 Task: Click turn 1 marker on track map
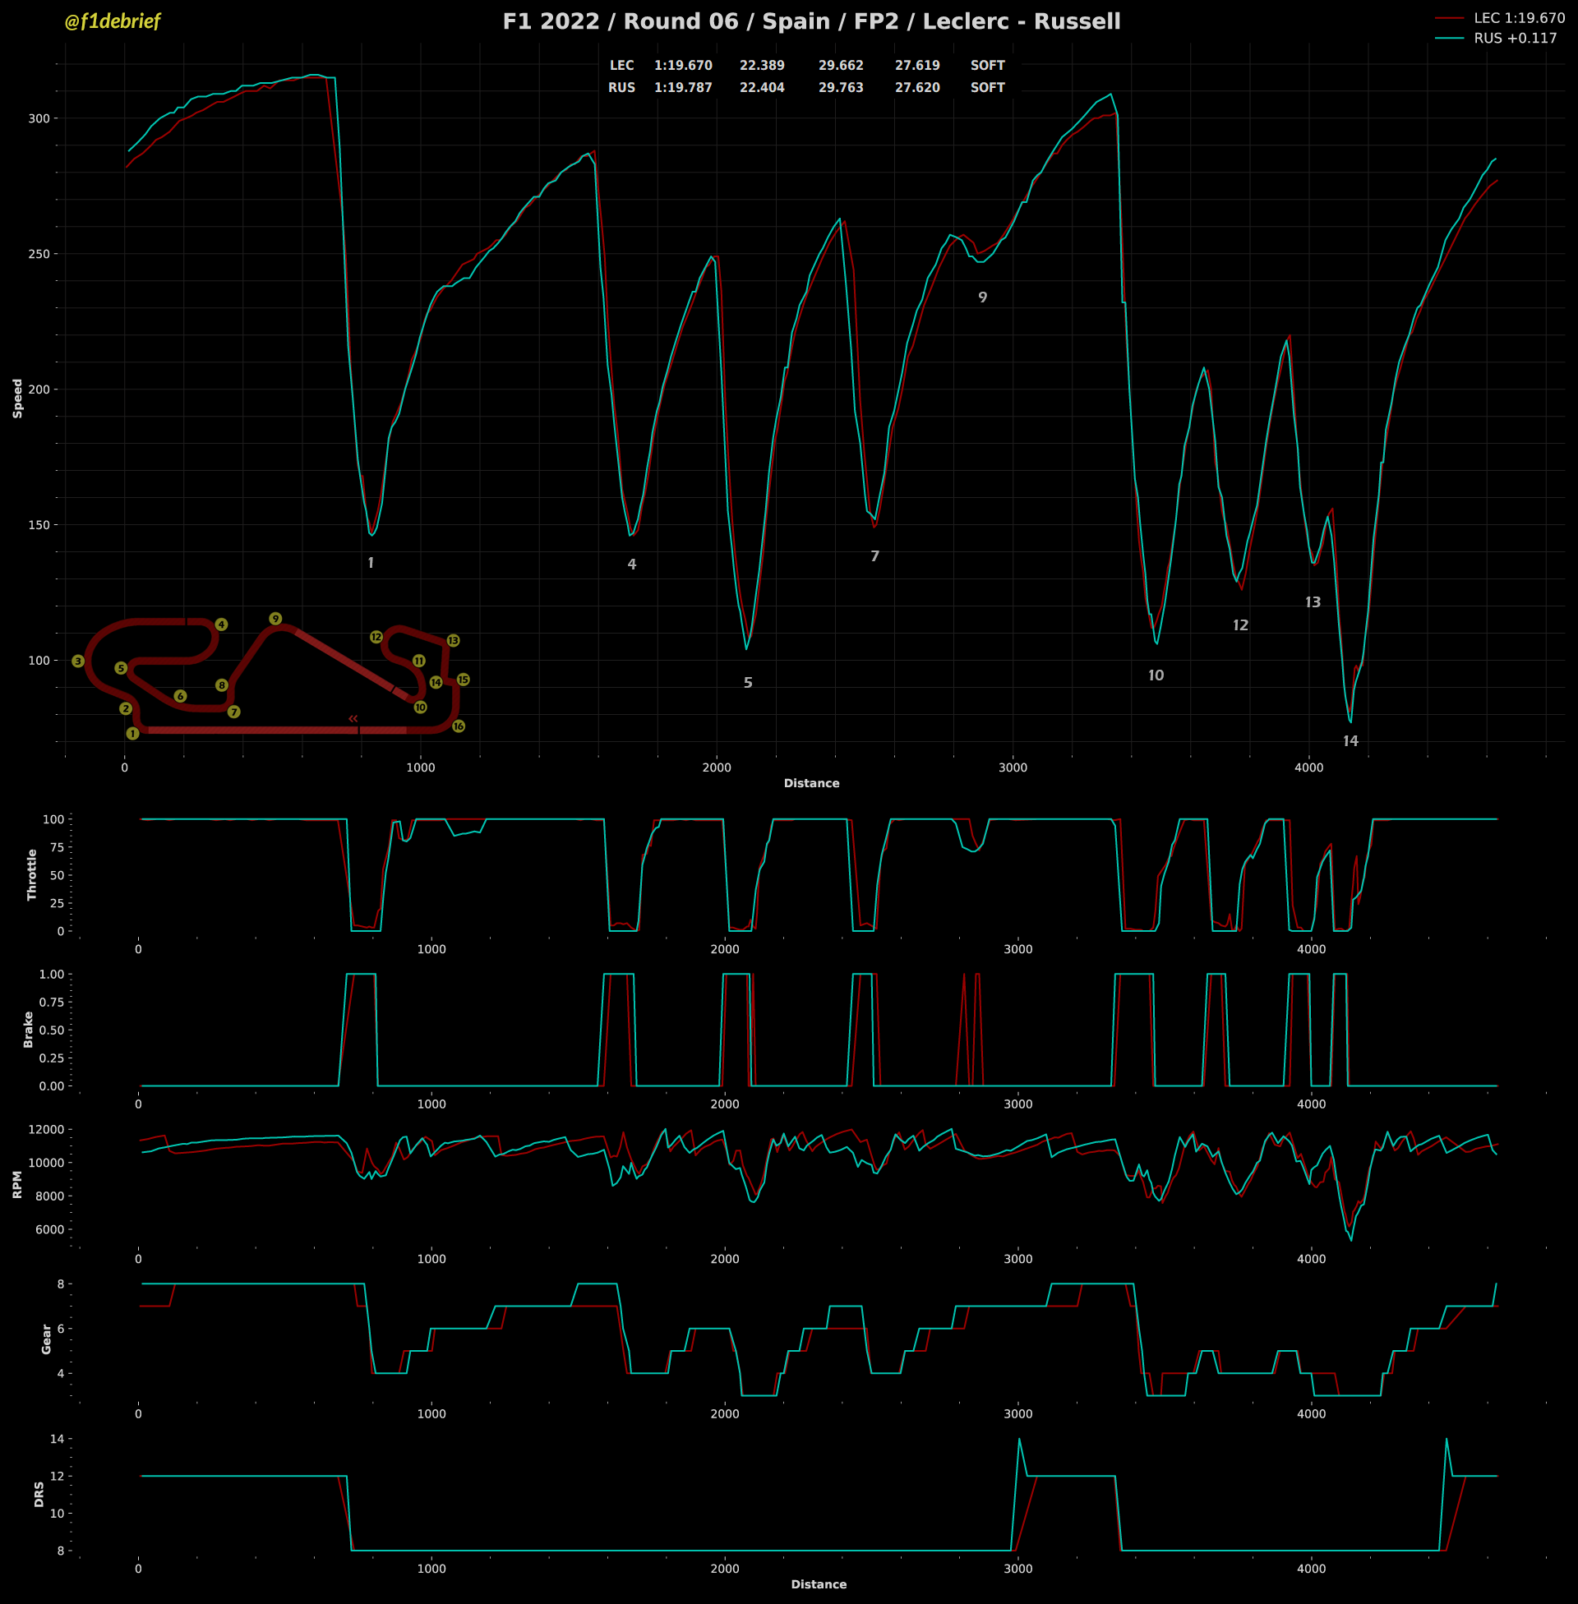(x=132, y=733)
